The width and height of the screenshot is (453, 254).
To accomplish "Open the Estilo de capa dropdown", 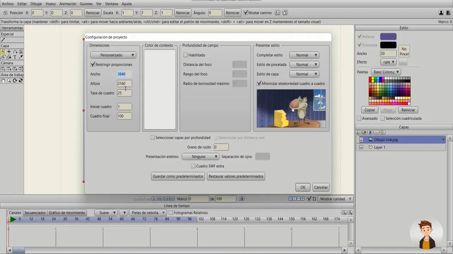I will click(304, 74).
